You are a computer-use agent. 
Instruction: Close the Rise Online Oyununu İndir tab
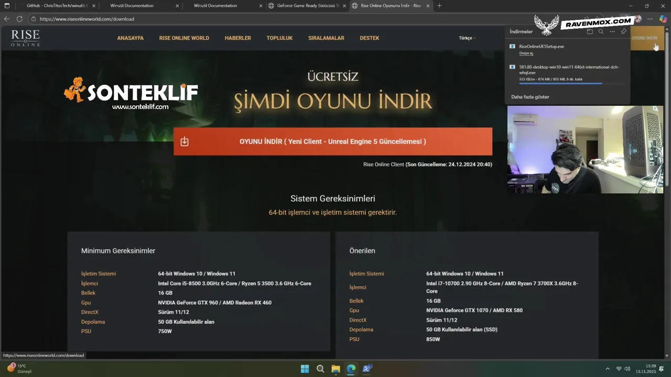[x=427, y=6]
